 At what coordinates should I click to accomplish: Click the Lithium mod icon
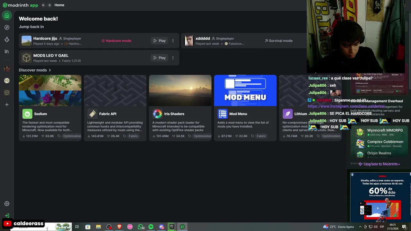click(x=287, y=114)
